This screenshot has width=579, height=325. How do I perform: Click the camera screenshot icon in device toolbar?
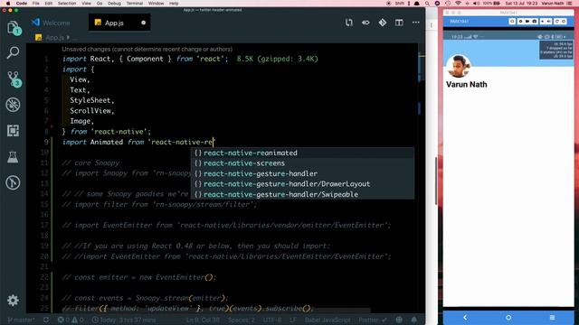pyautogui.click(x=534, y=22)
